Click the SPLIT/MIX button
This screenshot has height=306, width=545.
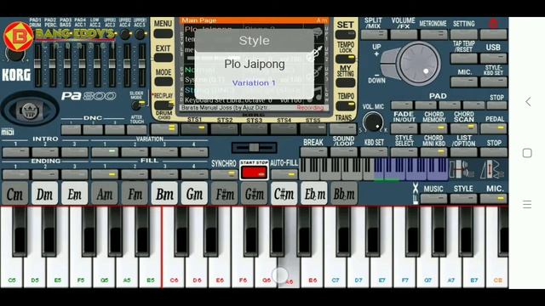coord(374,34)
